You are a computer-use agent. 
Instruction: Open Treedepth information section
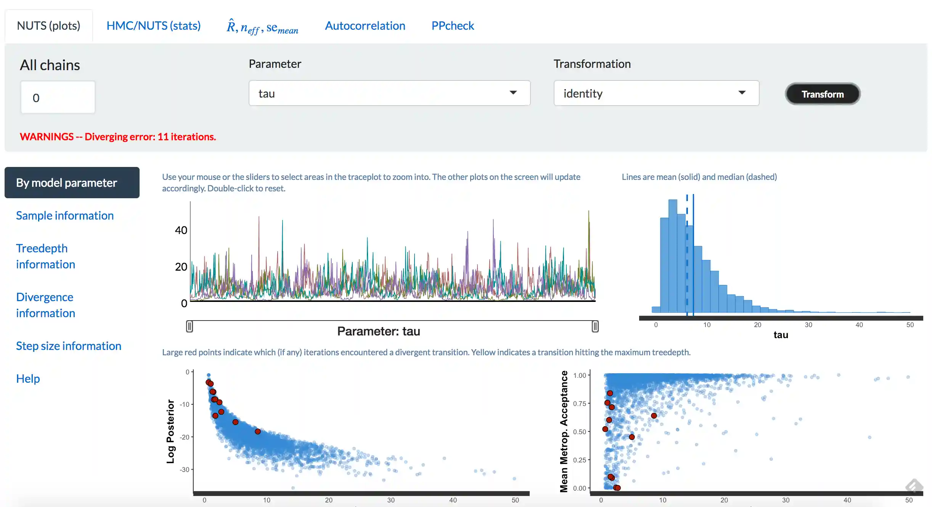(45, 256)
